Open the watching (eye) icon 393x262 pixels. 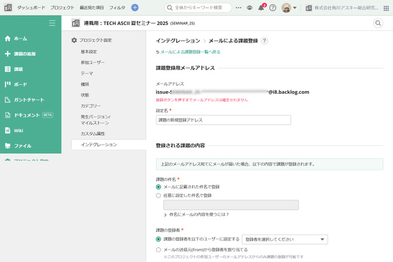[250, 8]
